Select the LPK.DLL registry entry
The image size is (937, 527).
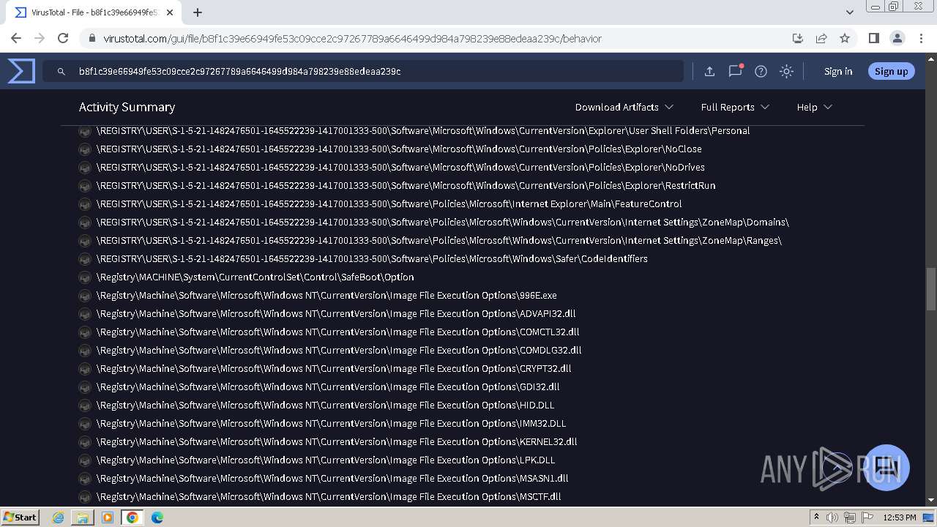pos(326,460)
